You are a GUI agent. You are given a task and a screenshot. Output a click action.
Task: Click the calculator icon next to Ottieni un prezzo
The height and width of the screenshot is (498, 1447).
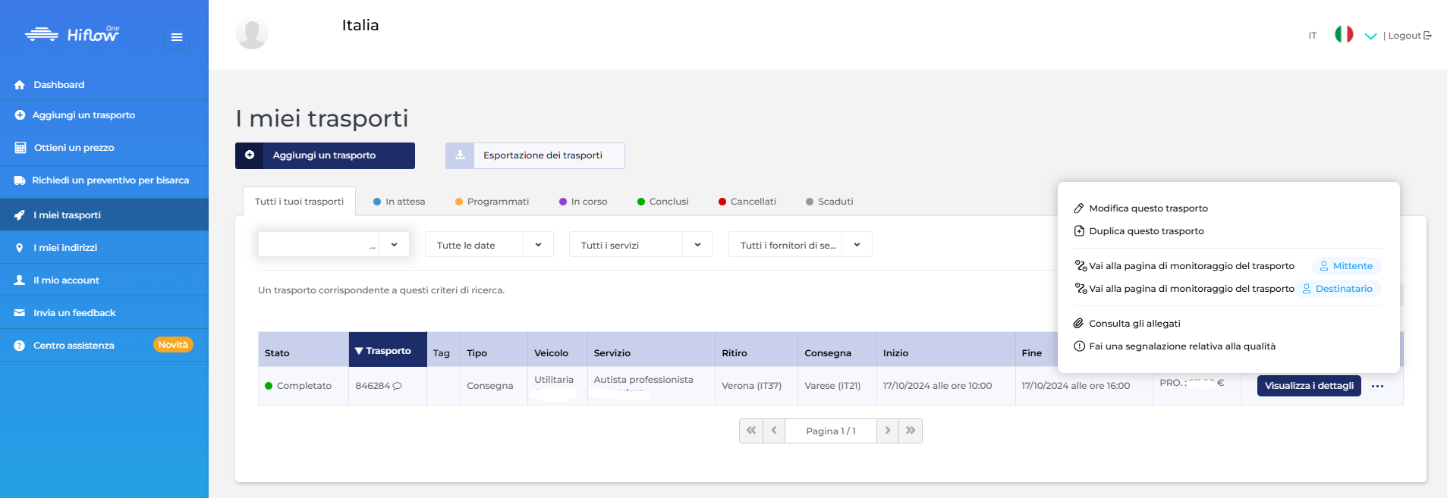click(20, 148)
